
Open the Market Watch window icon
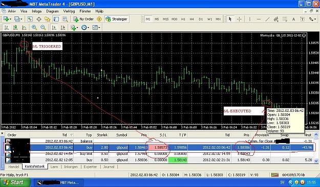coord(30,19)
